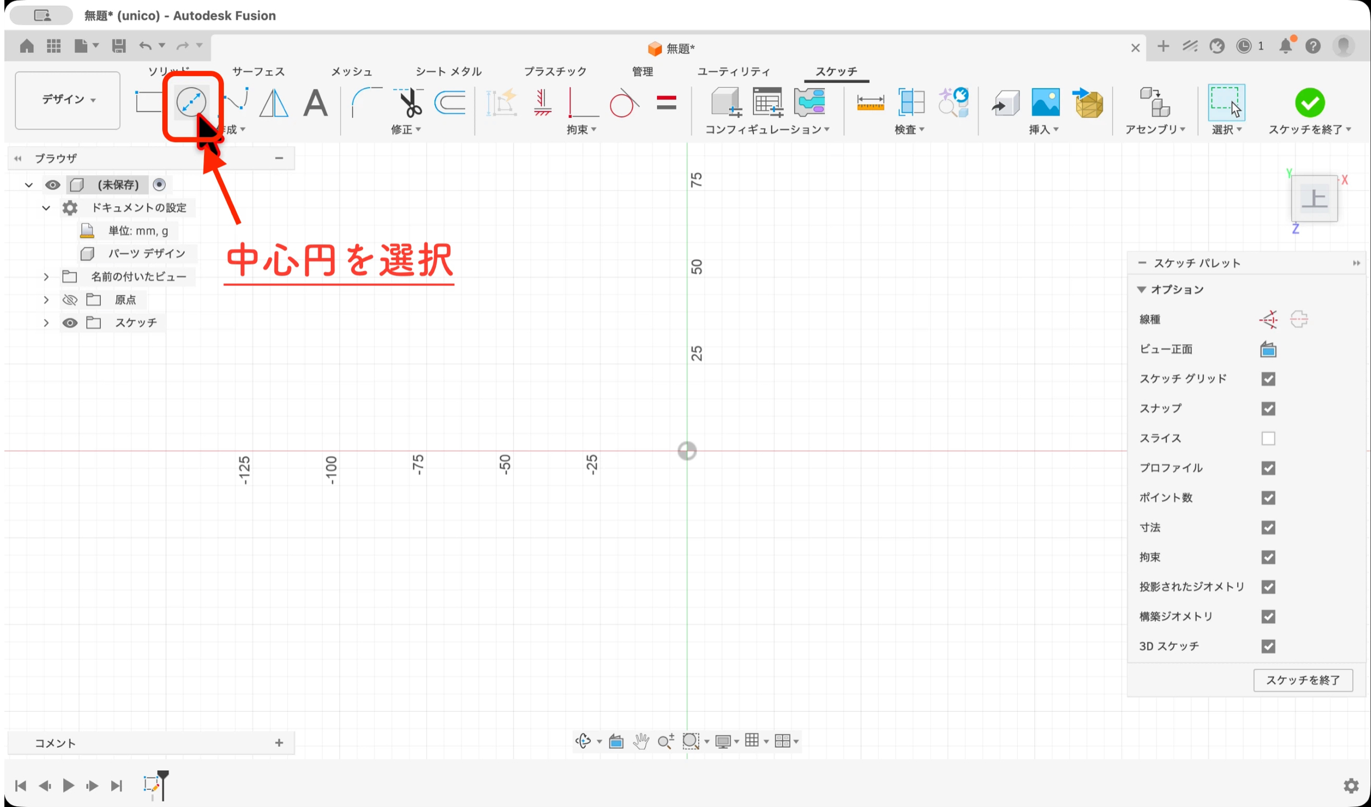The image size is (1371, 807).
Task: Go to the home icon
Action: 26,46
